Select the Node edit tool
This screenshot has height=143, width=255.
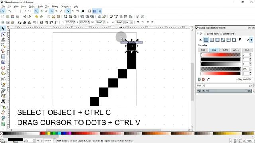[x=3, y=34]
